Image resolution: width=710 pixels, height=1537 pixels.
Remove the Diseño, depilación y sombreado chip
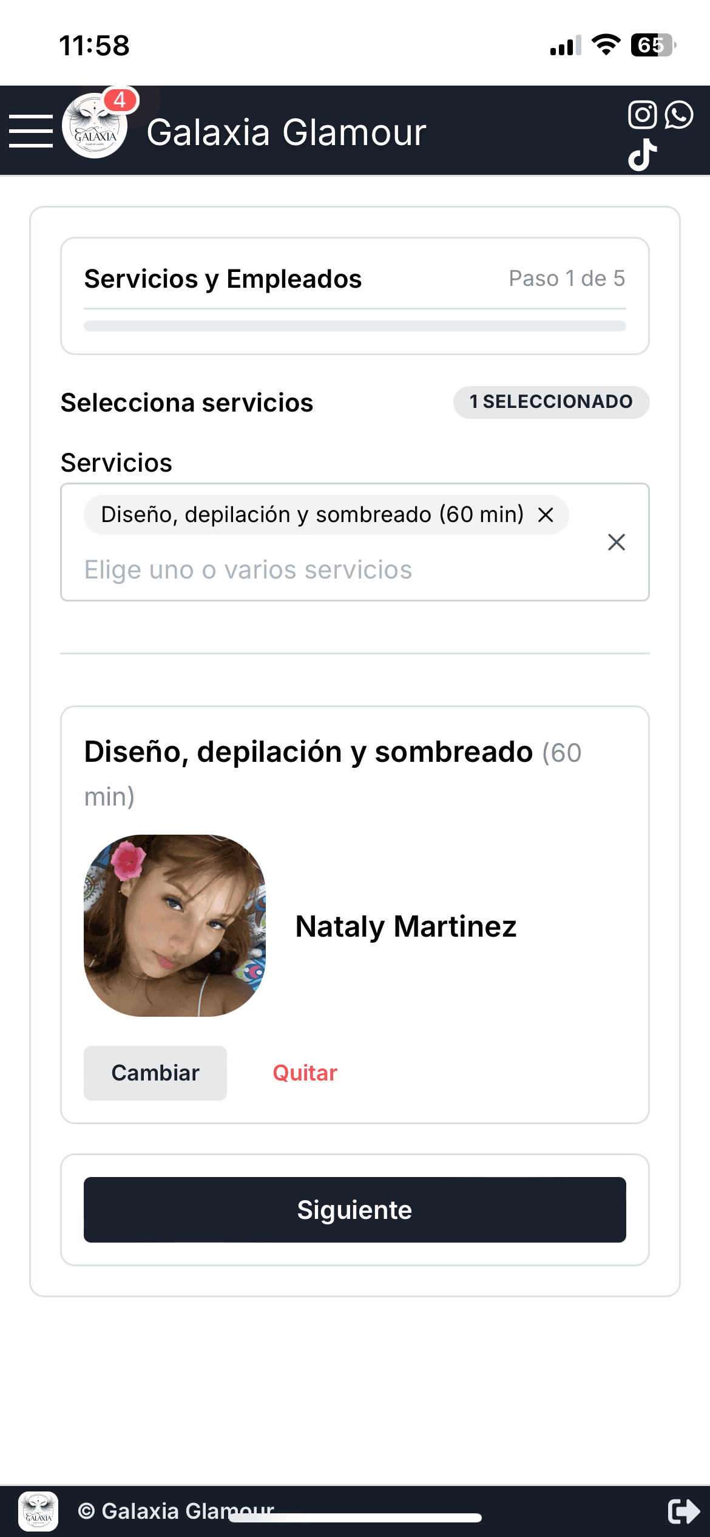click(546, 515)
